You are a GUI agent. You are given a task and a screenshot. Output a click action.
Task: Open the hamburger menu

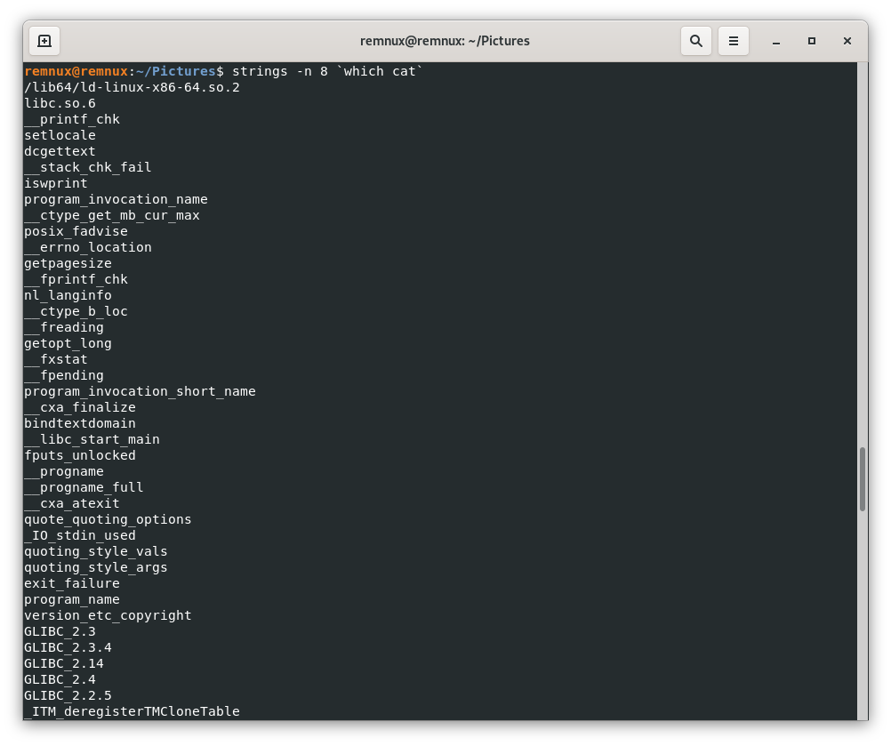734,41
